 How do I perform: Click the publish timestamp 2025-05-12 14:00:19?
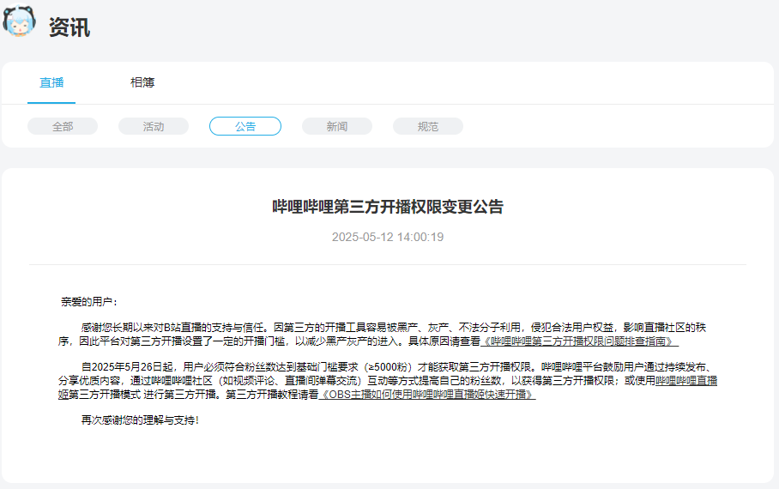[388, 237]
